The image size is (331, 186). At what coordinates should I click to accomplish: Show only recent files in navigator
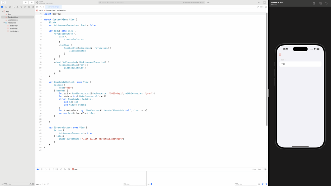pyautogui.click(x=30, y=184)
